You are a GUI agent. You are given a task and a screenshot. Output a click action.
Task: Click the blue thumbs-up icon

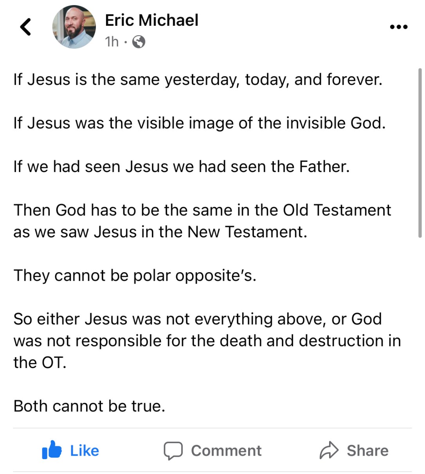(52, 450)
